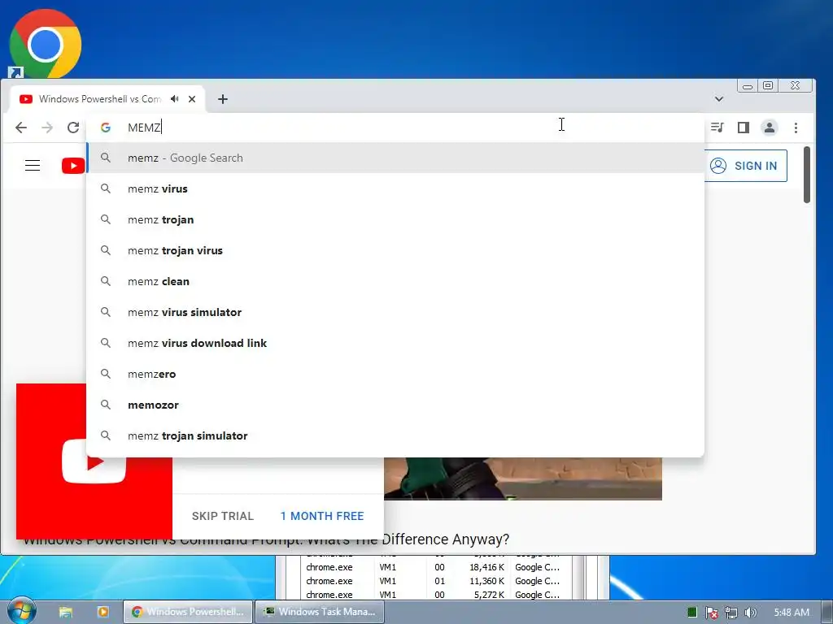The image size is (833, 624).
Task: Click the Show desktop strip at the taskbar end
Action: pyautogui.click(x=827, y=612)
